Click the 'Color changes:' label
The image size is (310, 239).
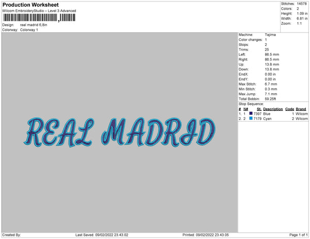click(251, 40)
